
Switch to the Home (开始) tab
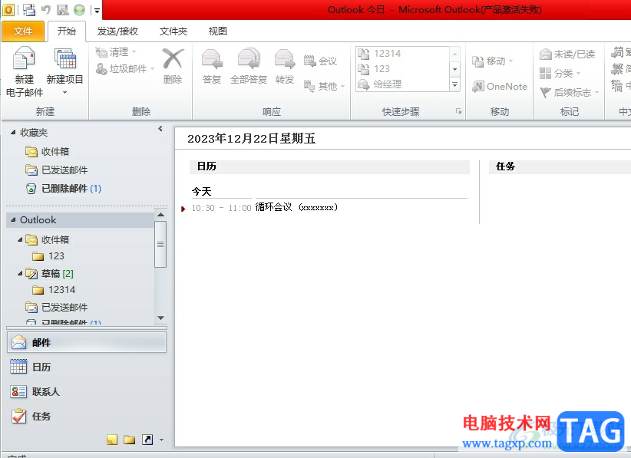coord(66,31)
